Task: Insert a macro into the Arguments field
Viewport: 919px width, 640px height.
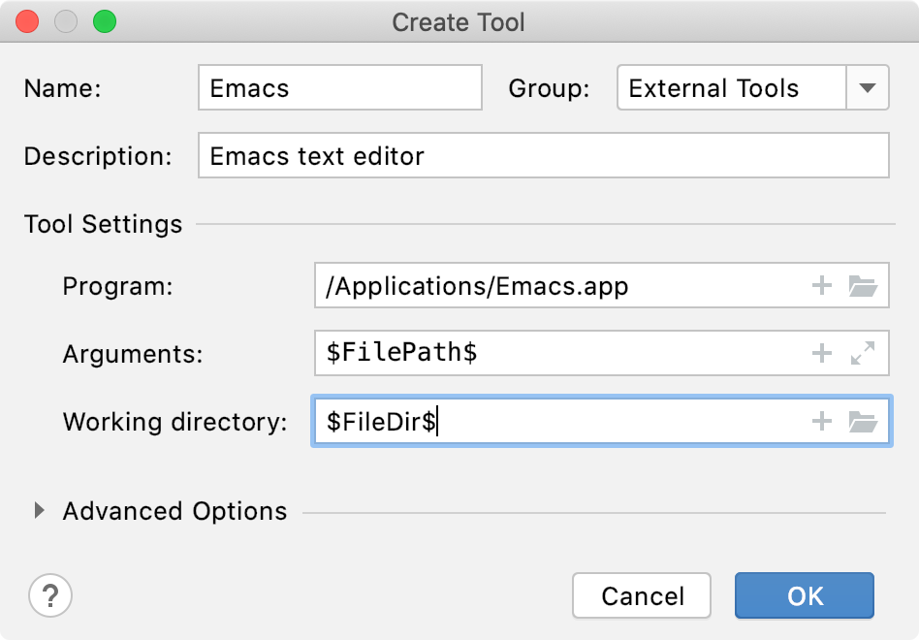Action: (822, 353)
